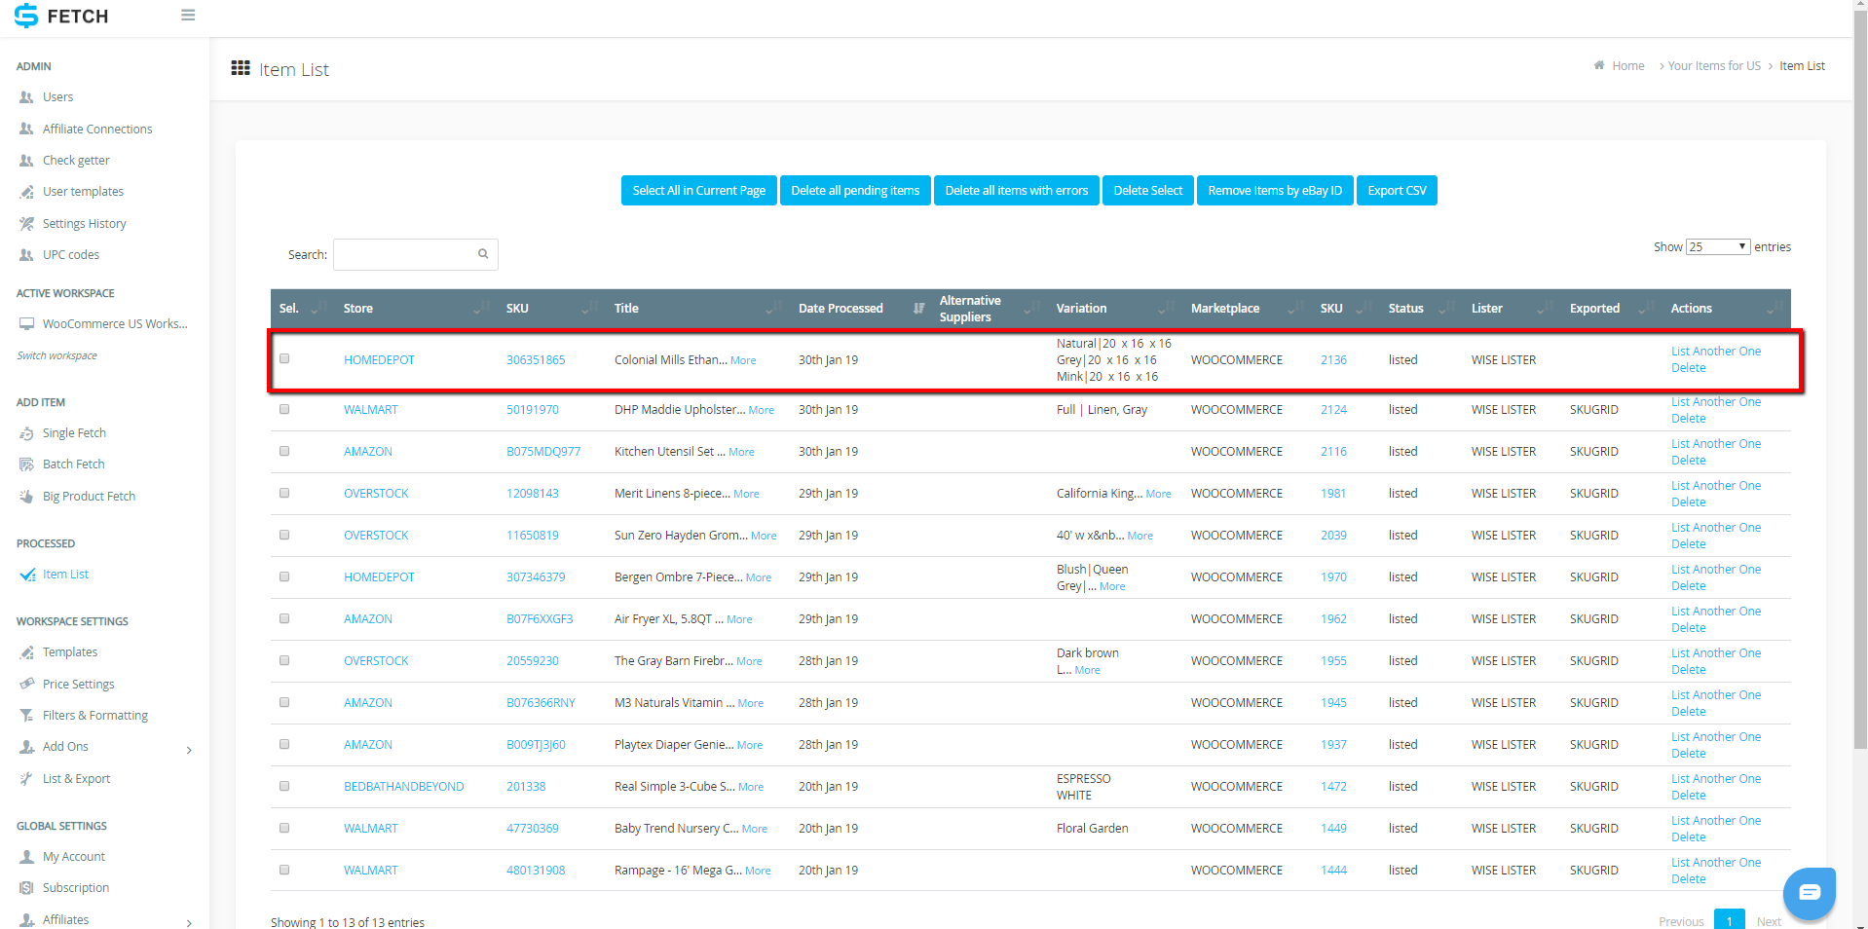Click Delete all pending items button

pyautogui.click(x=855, y=191)
